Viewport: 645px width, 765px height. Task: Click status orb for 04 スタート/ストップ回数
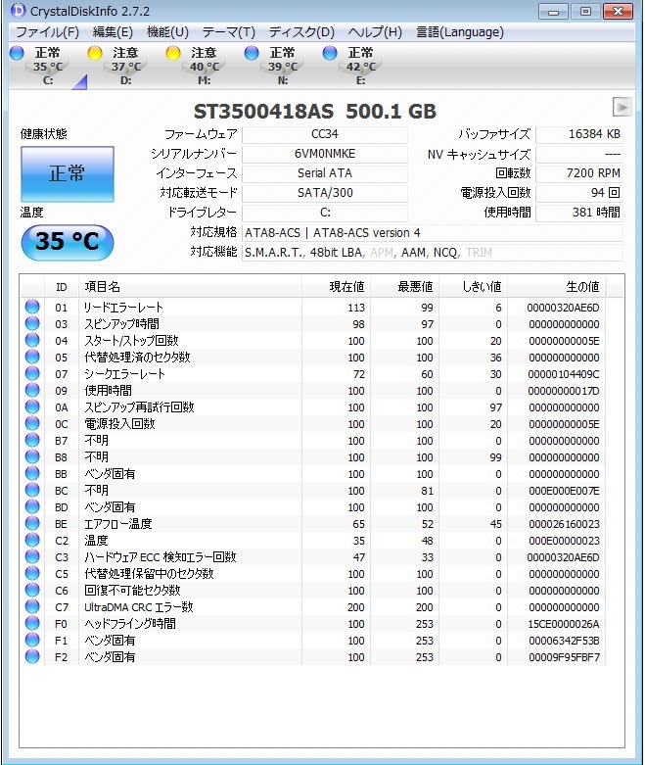tap(32, 340)
